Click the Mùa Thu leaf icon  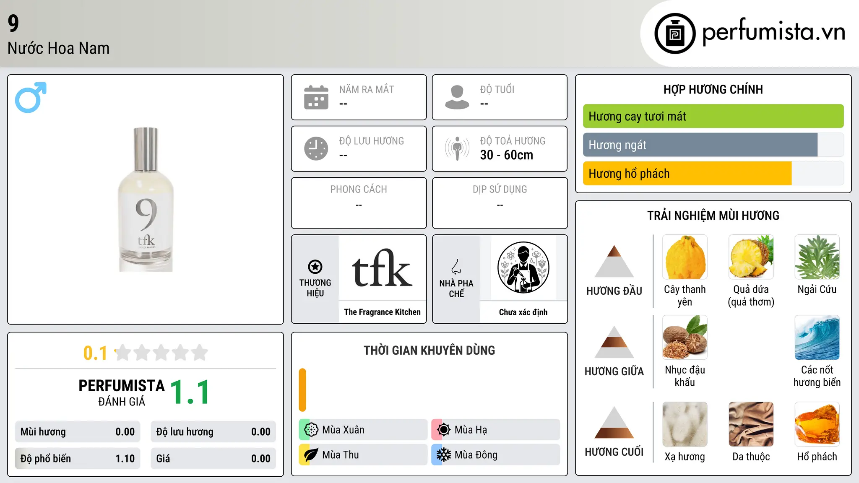(311, 455)
